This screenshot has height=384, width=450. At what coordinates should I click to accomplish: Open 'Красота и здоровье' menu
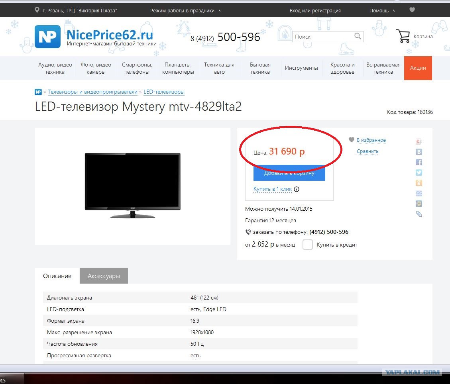pos(342,68)
